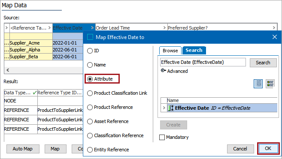Click Reference Type ID column header
The width and height of the screenshot is (282, 159).
click(x=60, y=93)
